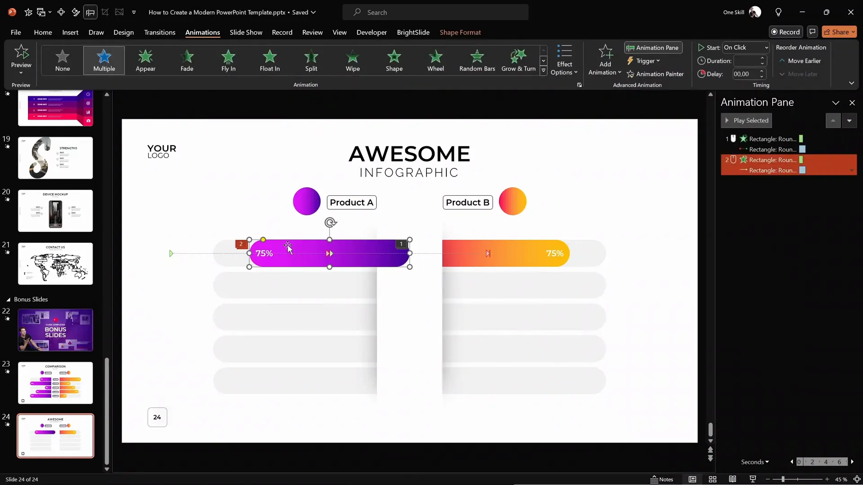
Task: Apply the Split animation effect
Action: [311, 61]
